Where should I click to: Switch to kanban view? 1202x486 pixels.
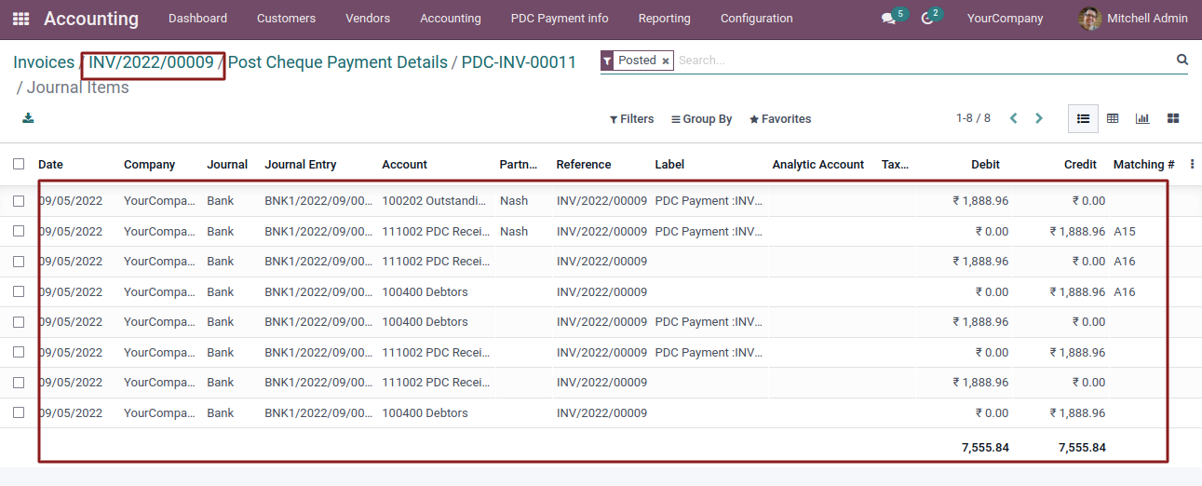point(1173,118)
